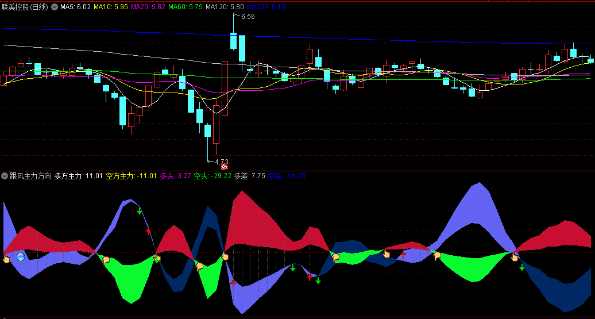The image size is (595, 319).
Task: Click the MA10: 5.95 label
Action: coord(111,7)
